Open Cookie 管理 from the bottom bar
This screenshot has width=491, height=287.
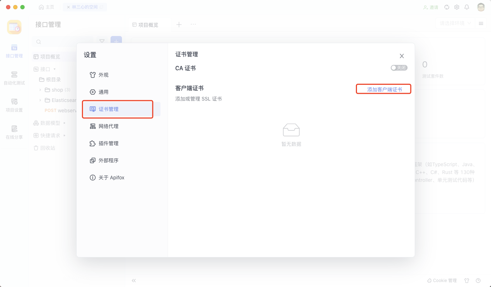click(x=442, y=281)
